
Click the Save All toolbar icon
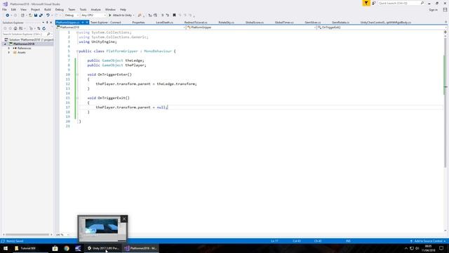pos(41,15)
